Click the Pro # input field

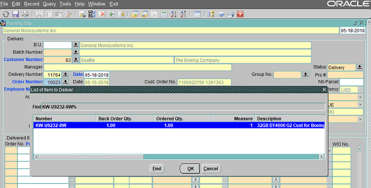[x=345, y=75]
